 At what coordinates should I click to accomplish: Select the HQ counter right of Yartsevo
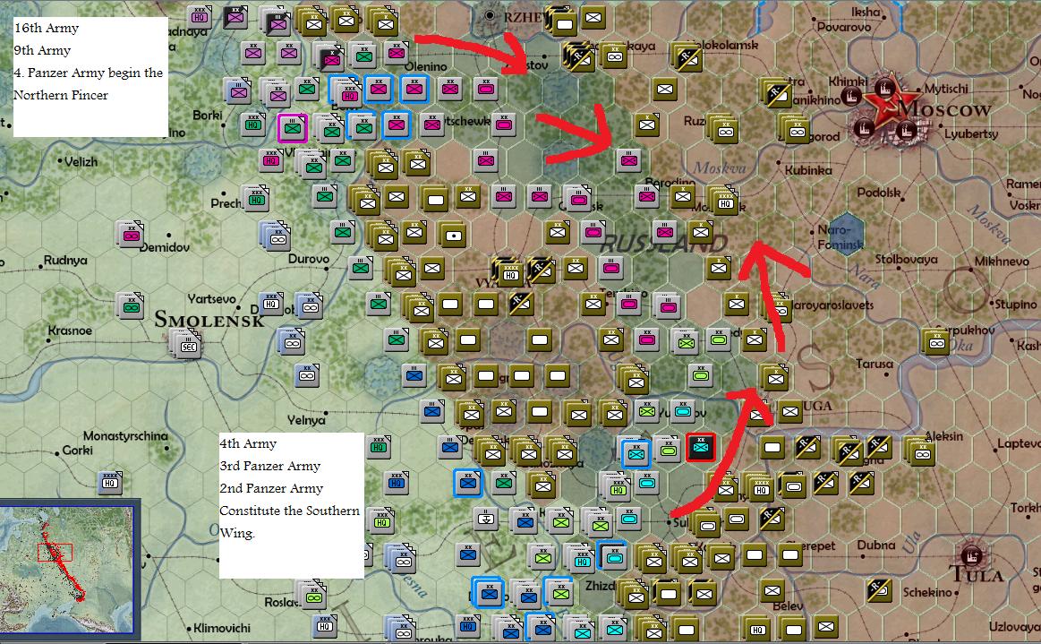click(271, 303)
